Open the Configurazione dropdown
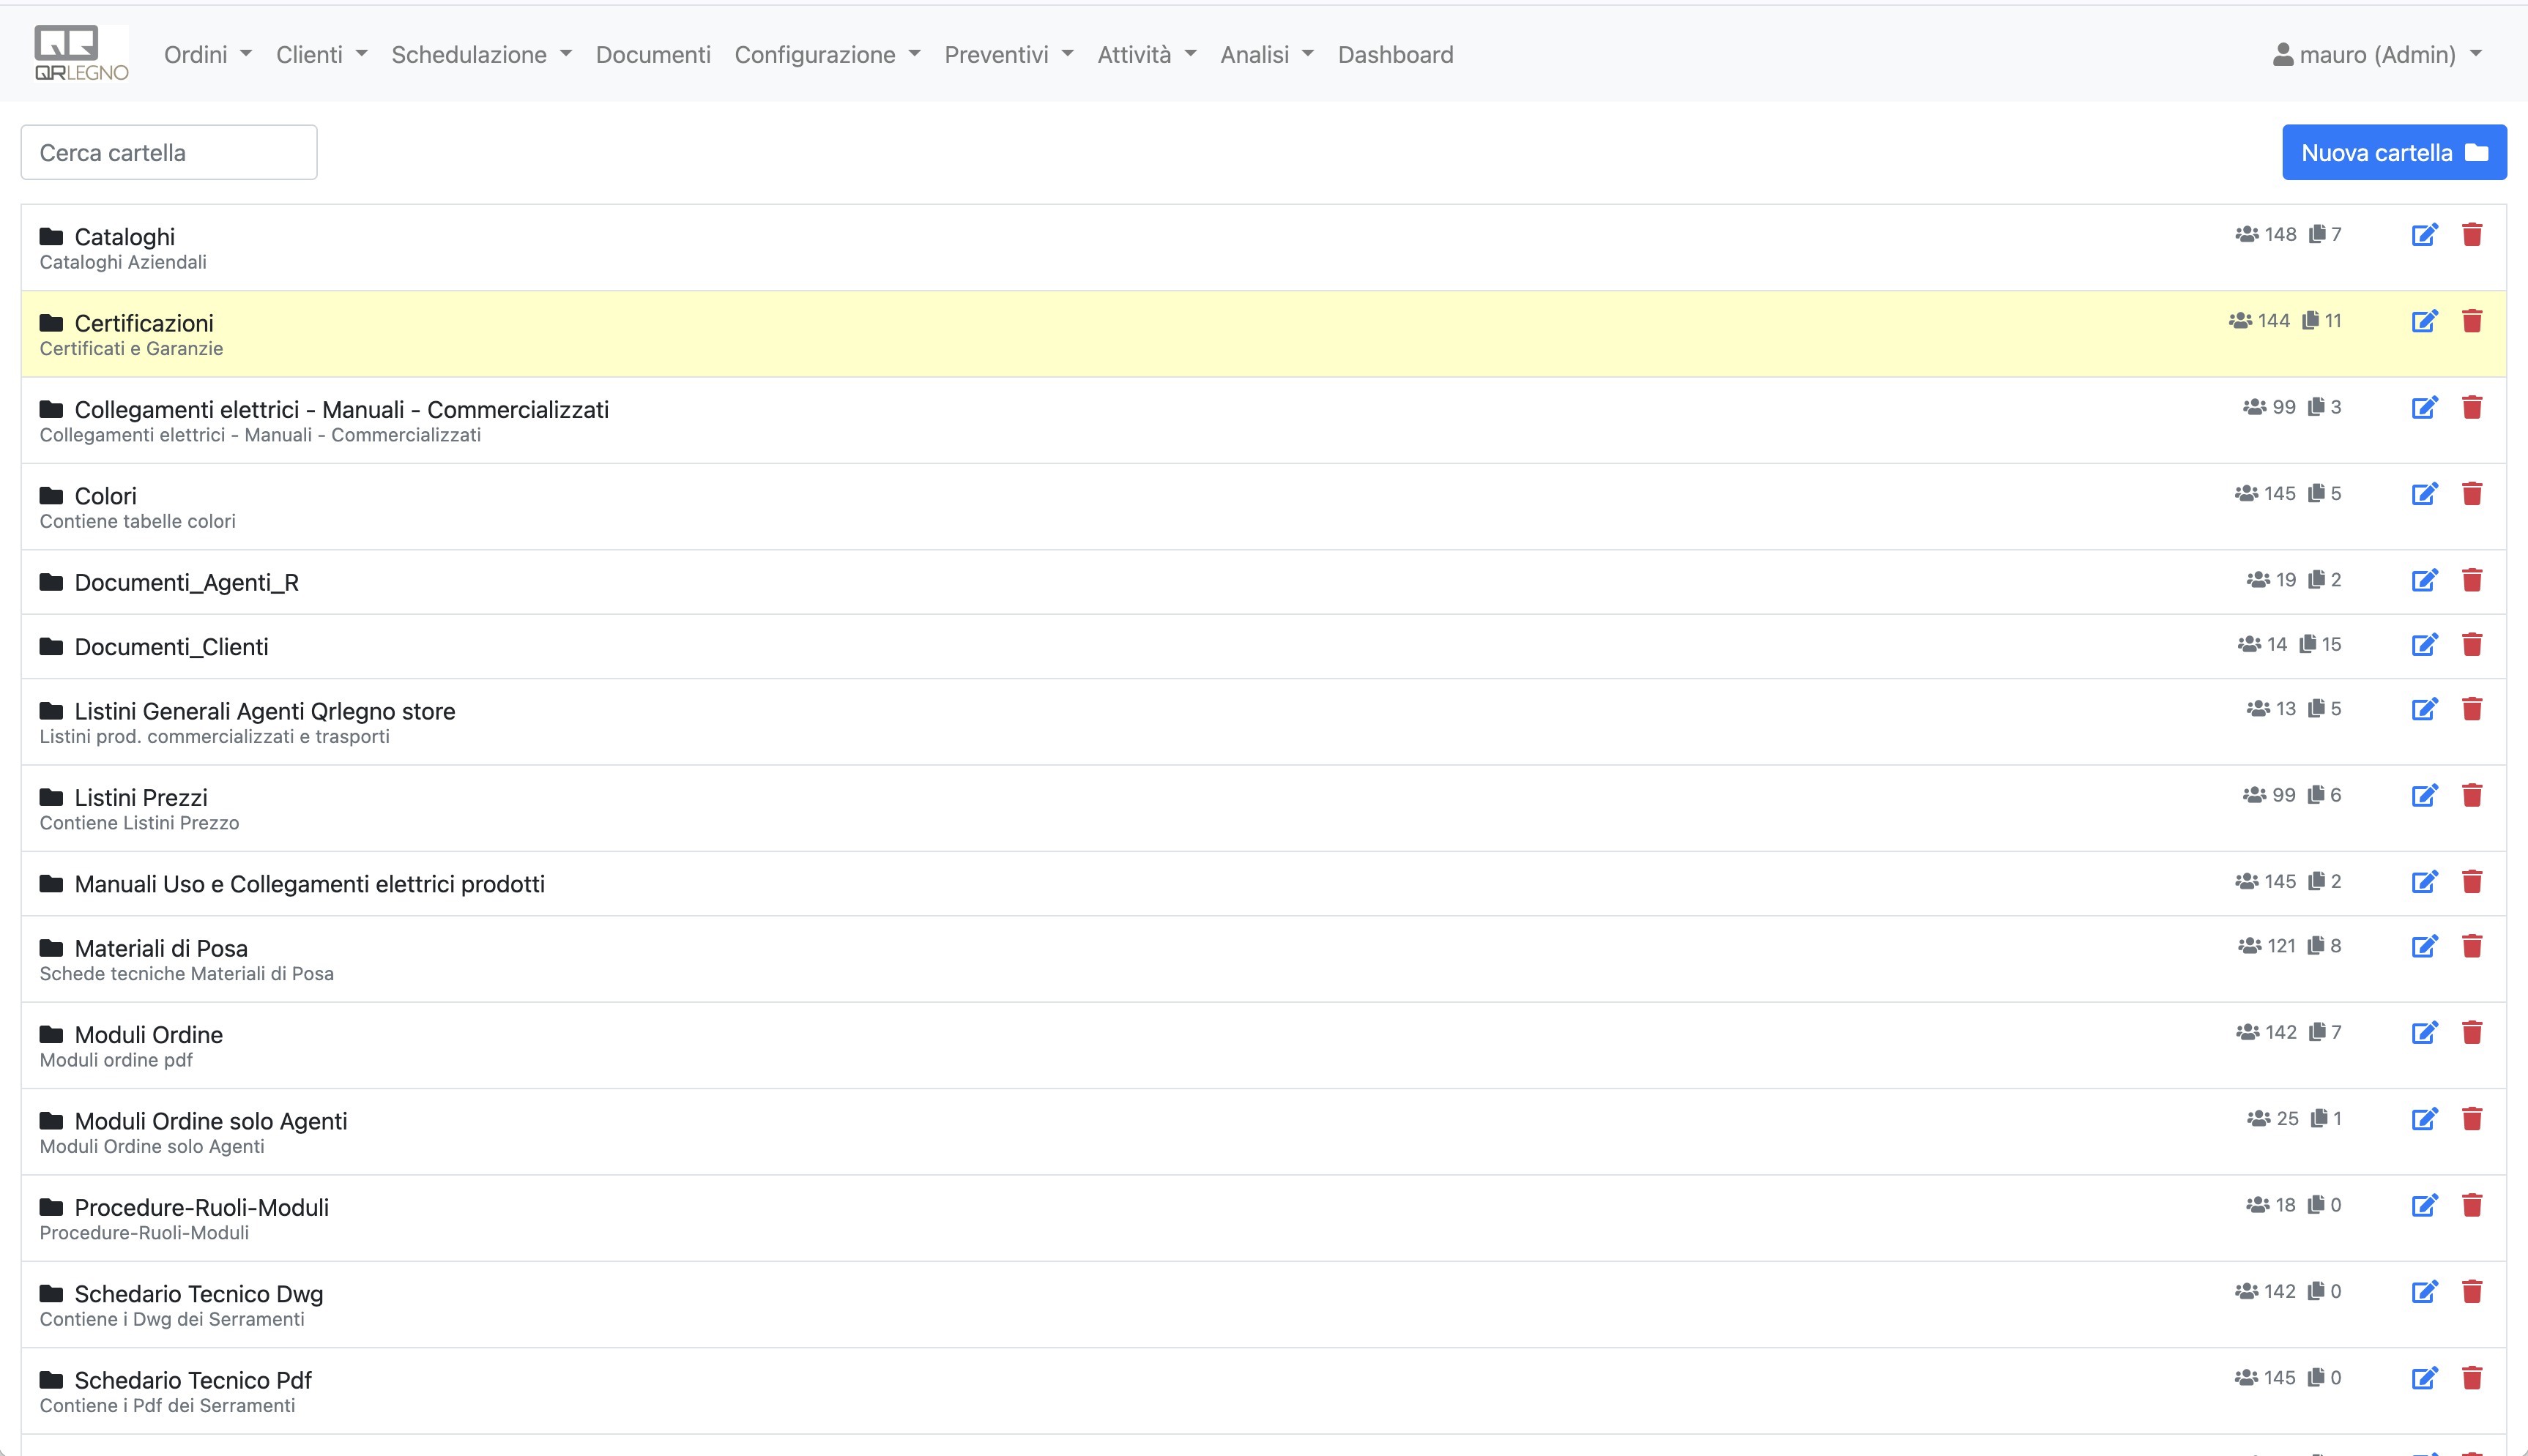This screenshot has width=2528, height=1456. click(826, 55)
